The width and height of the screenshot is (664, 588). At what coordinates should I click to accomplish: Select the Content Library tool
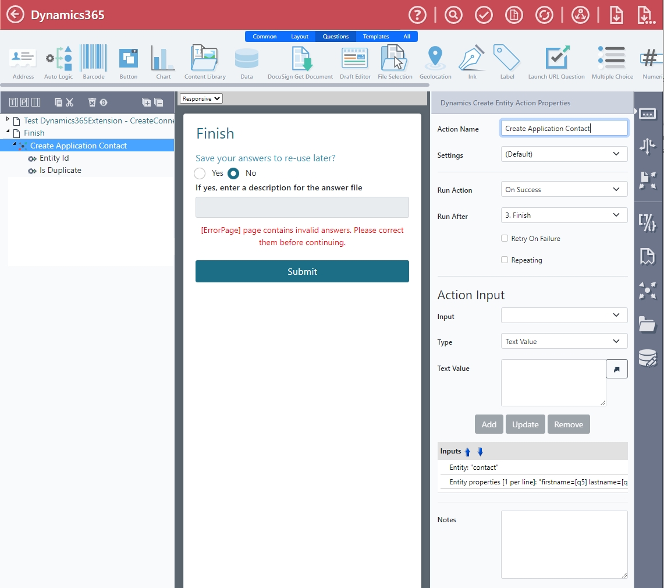pos(205,62)
